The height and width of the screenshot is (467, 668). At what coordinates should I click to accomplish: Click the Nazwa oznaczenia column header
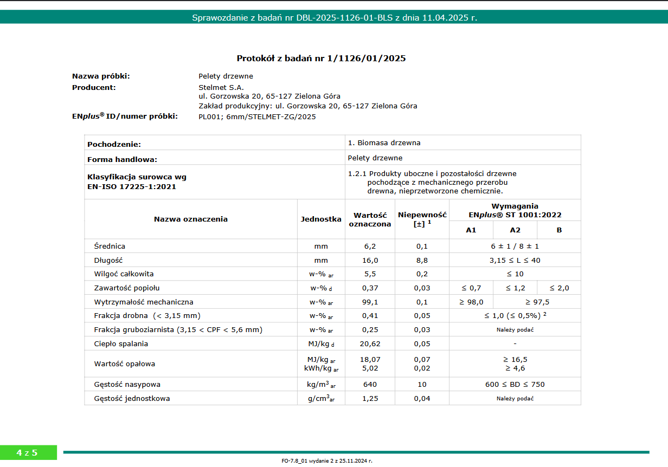point(190,219)
